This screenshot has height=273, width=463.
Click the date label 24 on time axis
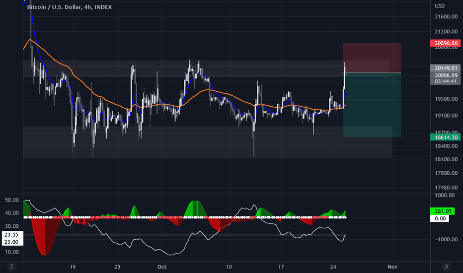pos(333,267)
